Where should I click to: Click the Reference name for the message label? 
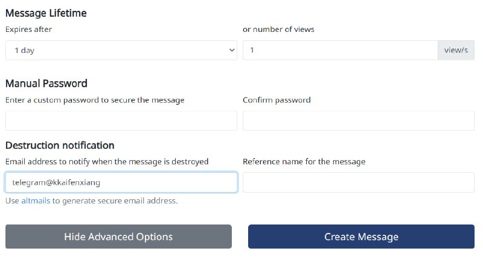point(304,161)
